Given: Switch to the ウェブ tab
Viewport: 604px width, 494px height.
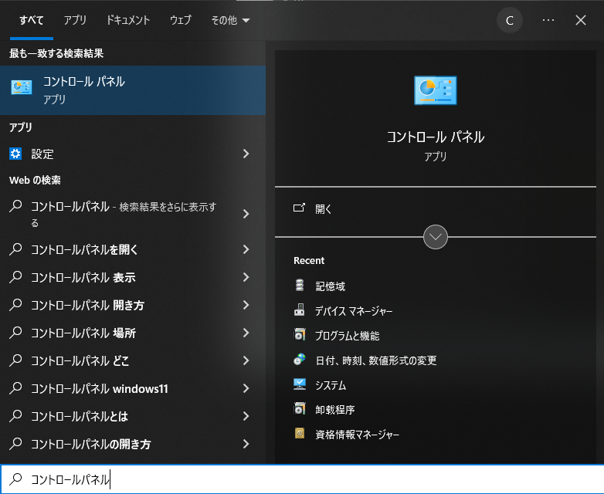Looking at the screenshot, I should point(180,20).
